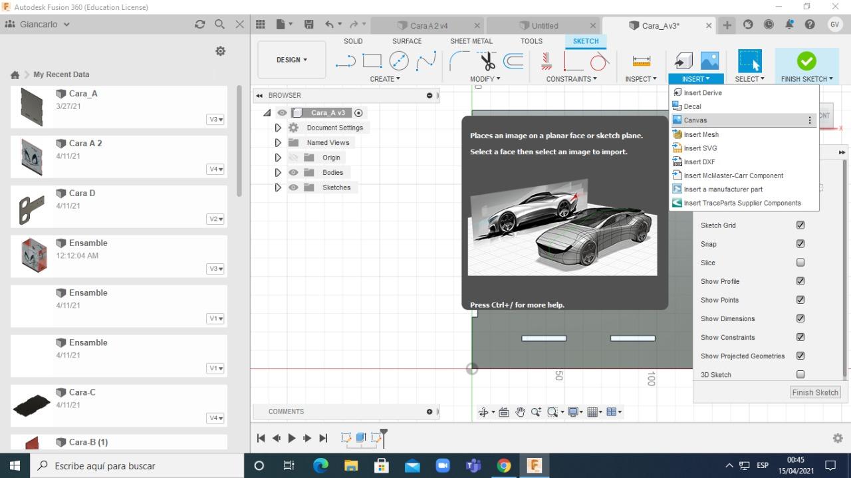Select the 2-point rectangle sketch tool
The image size is (851, 478).
pos(372,61)
